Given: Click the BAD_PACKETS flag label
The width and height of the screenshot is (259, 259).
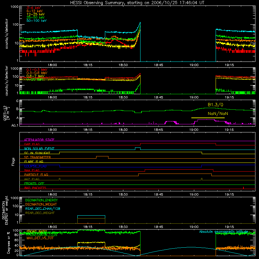Looking at the screenshot, I should pyautogui.click(x=35, y=188).
